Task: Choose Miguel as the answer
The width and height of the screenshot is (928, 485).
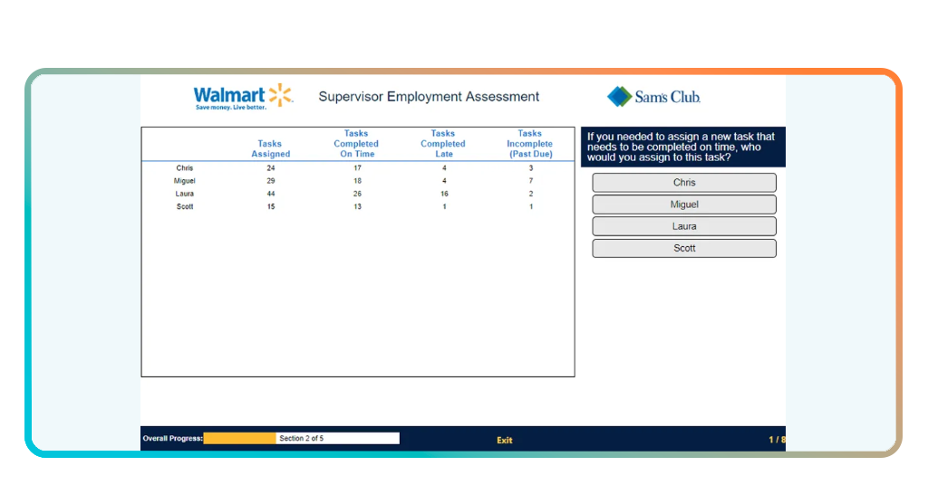Action: pyautogui.click(x=683, y=204)
